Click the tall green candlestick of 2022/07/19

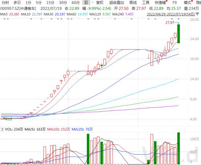coord(178,34)
